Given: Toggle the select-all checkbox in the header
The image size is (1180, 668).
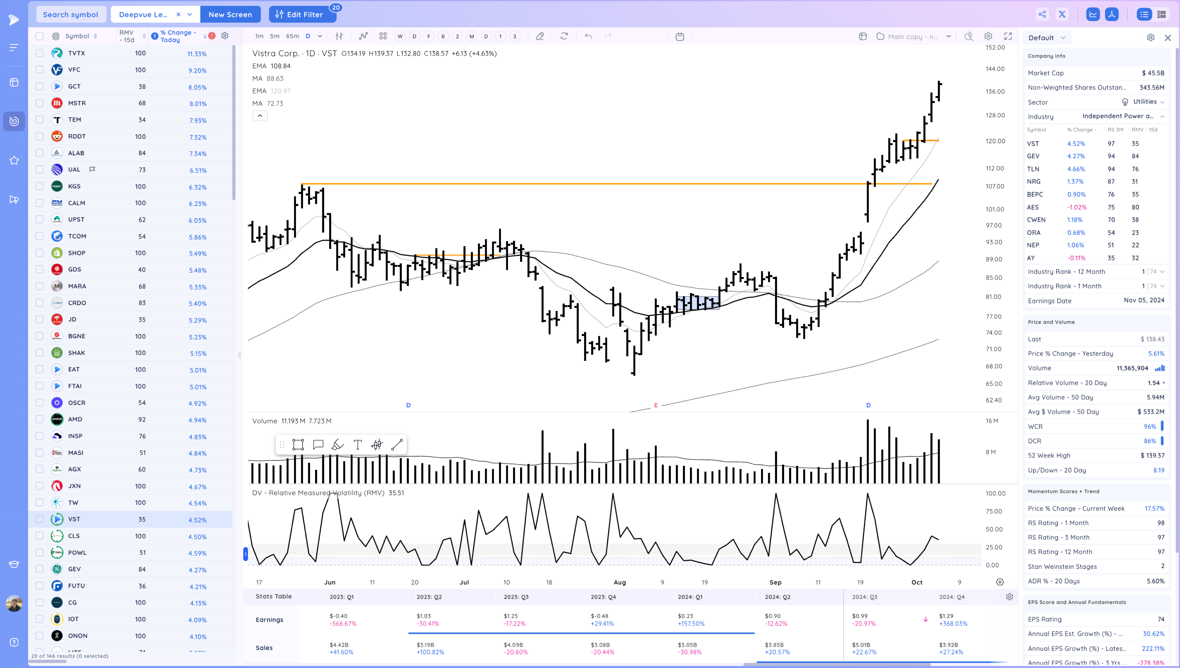Looking at the screenshot, I should 40,36.
